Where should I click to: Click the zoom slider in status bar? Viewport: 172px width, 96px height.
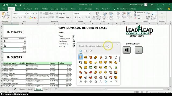click(x=158, y=92)
